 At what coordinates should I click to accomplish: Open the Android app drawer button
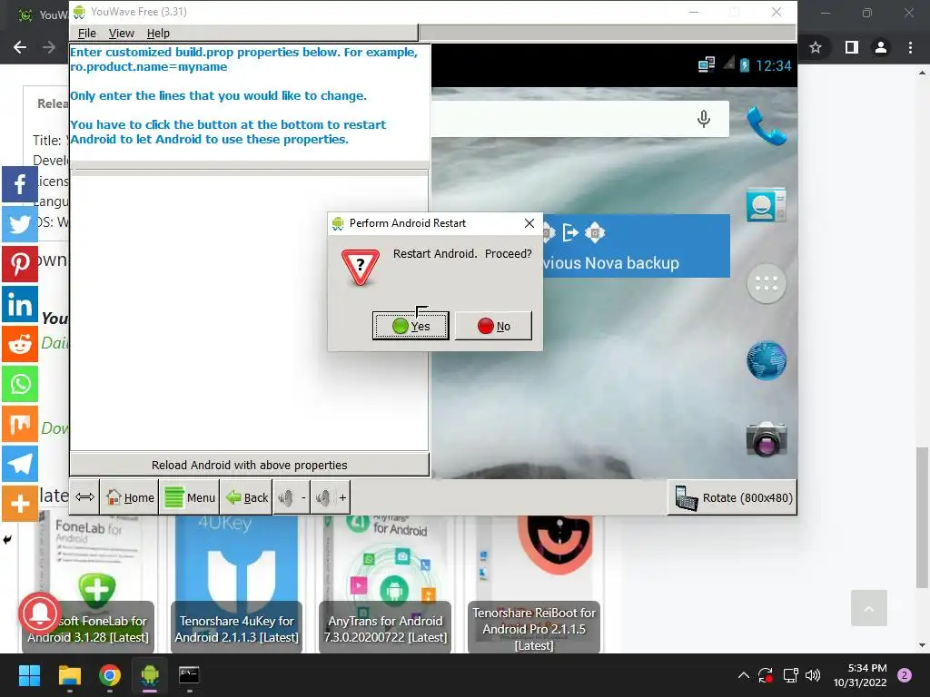tap(767, 283)
